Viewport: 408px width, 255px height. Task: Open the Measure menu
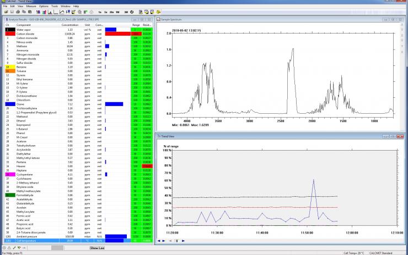click(x=31, y=6)
